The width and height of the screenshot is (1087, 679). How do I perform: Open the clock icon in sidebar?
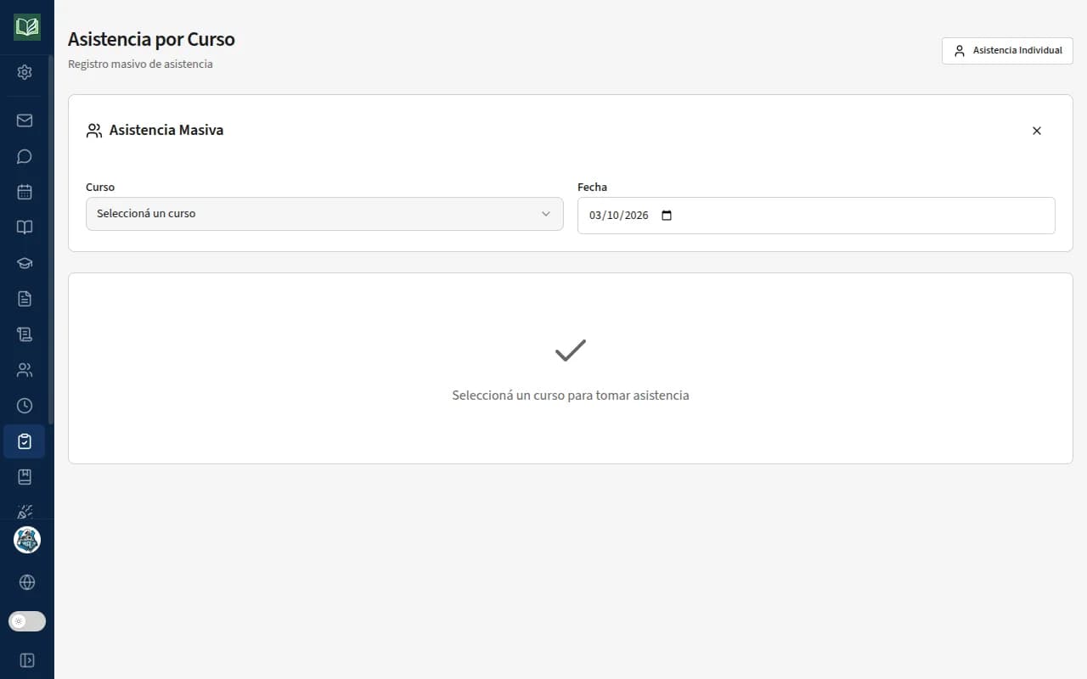pos(25,406)
